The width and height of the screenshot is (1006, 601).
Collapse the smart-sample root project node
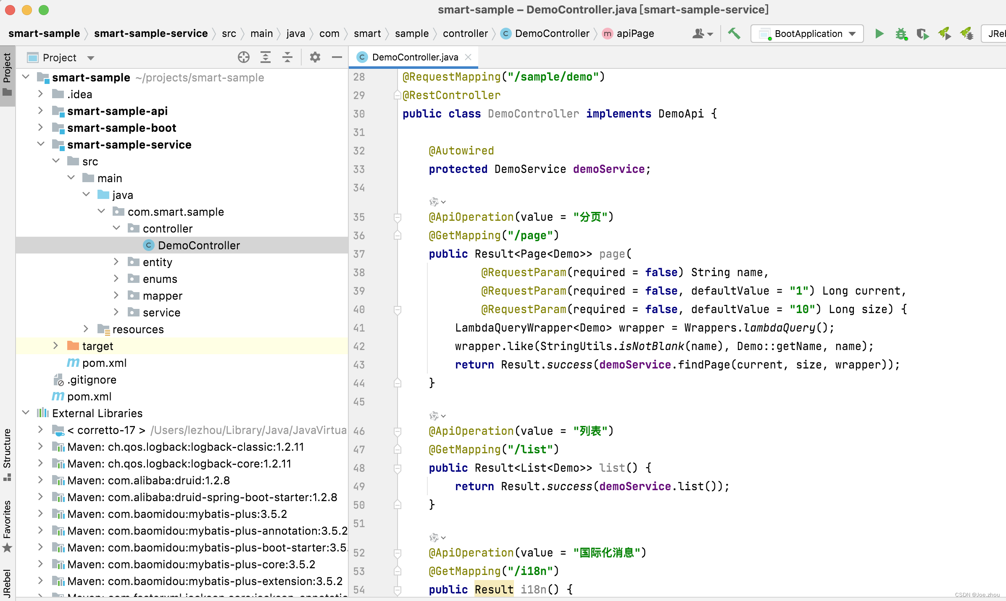pyautogui.click(x=26, y=77)
